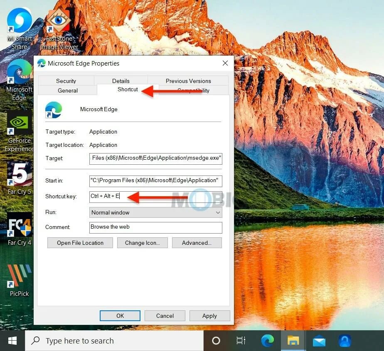Screen dimensions: 384x351
Task: Launch Microsoft Edge from taskbar
Action: click(268, 341)
